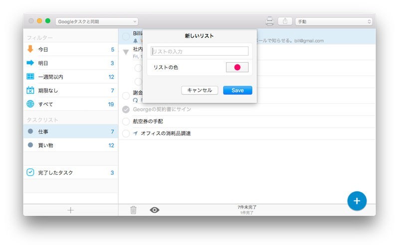399x249 pixels.
Task: Click the blue plus button to add task
Action: pyautogui.click(x=357, y=200)
